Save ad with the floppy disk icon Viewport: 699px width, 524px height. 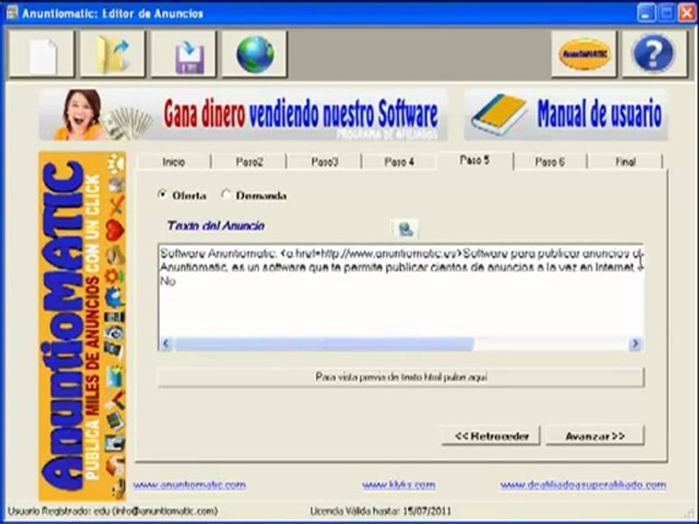click(x=183, y=54)
